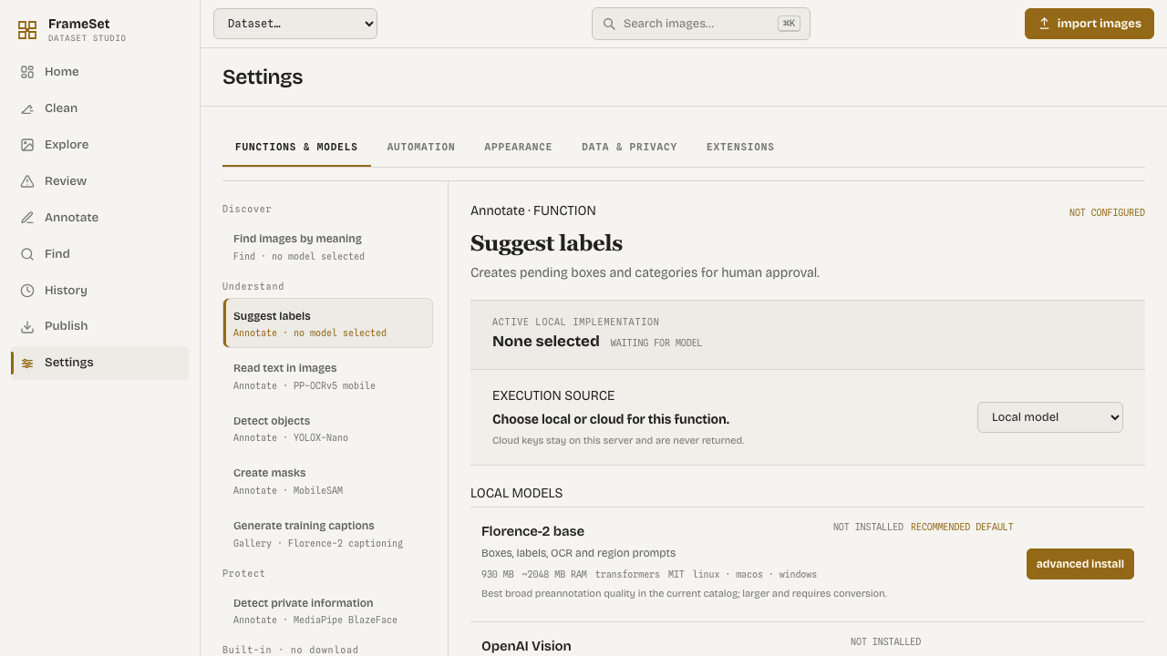This screenshot has width=1167, height=656.
Task: Click the import images button
Action: 1090,24
